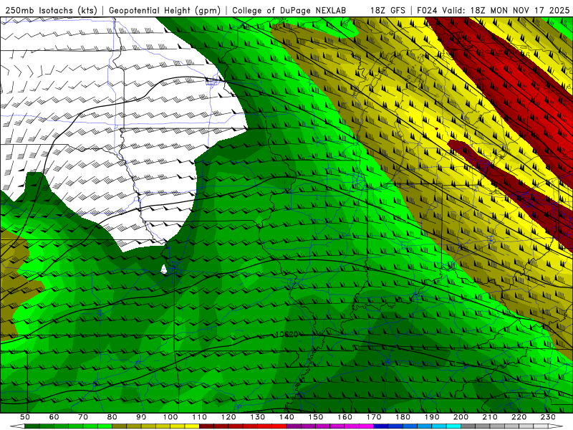Viewport: 573px width, 430px height.
Task: Click the 'College of DuPage NEXLAB' header text
Action: [289, 11]
